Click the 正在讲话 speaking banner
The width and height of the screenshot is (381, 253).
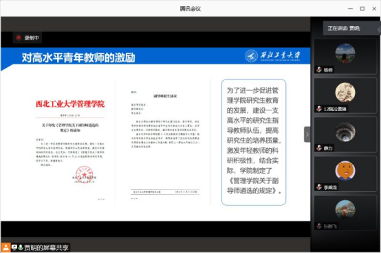[x=351, y=28]
